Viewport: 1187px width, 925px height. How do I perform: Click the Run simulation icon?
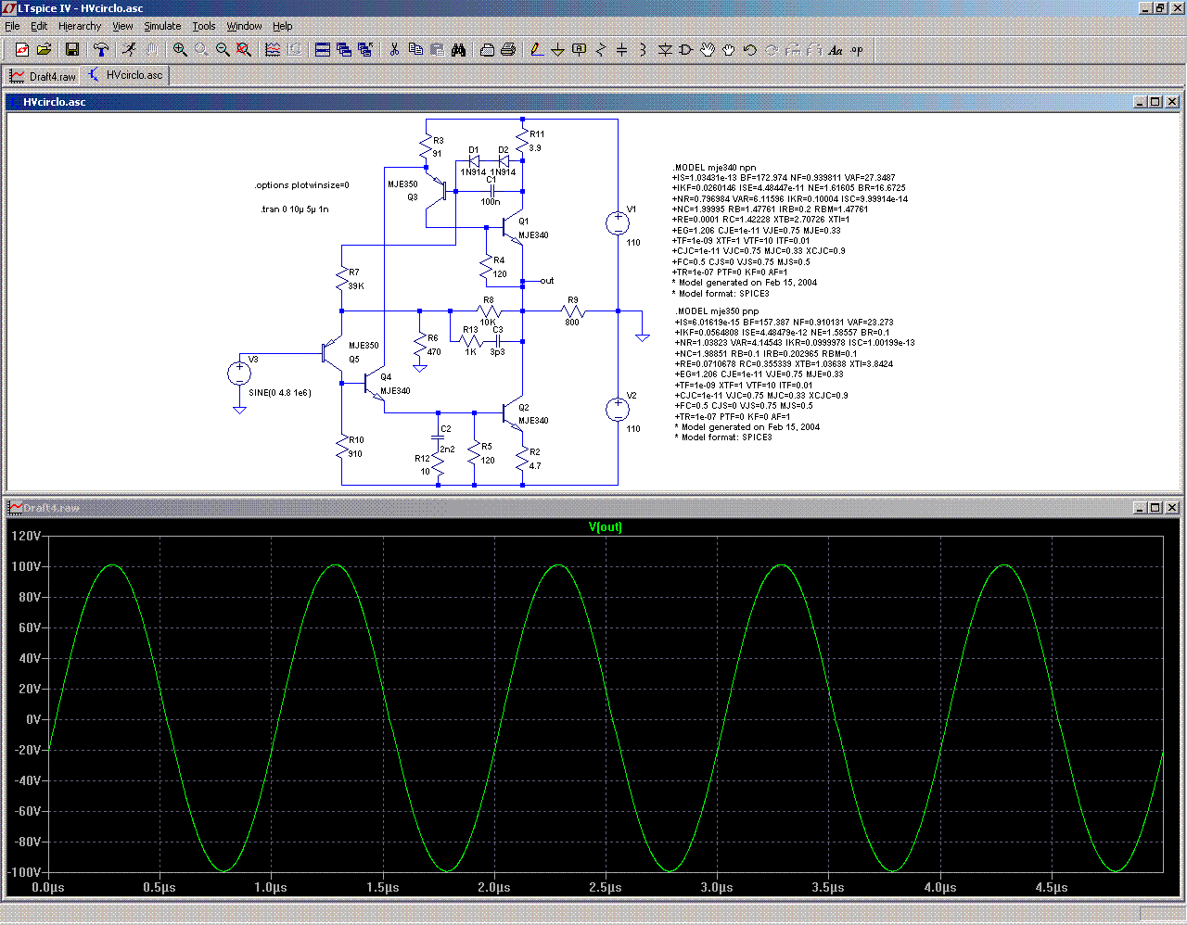[x=129, y=50]
